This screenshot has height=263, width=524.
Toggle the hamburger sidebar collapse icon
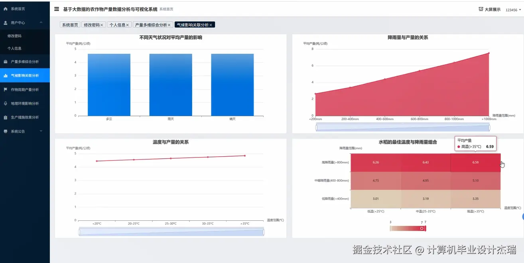pos(57,9)
